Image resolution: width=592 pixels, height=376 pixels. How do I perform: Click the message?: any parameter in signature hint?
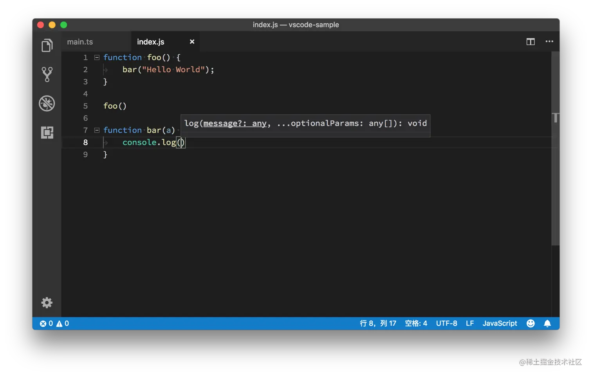click(x=235, y=124)
